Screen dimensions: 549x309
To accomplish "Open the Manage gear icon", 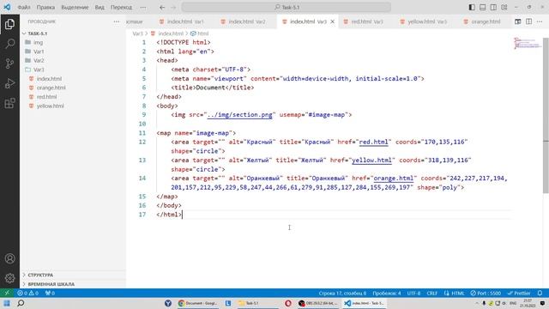I will (x=9, y=278).
